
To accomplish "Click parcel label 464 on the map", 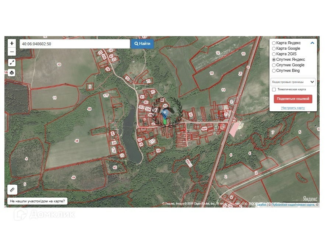I will (x=204, y=128).
